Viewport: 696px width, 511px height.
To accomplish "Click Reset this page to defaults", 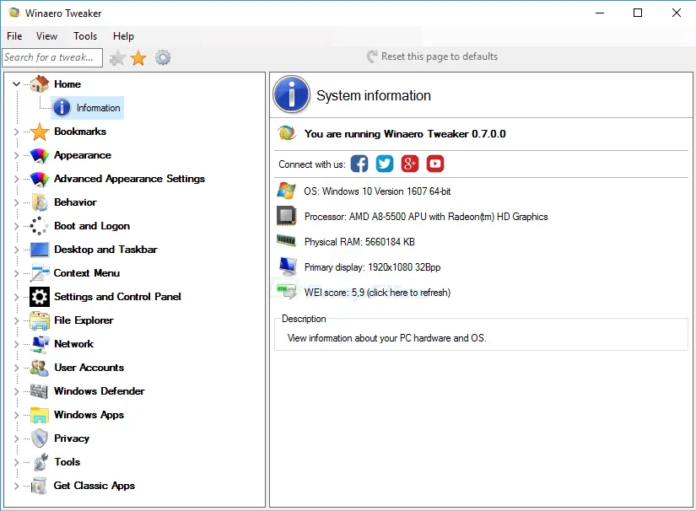I will [x=432, y=56].
